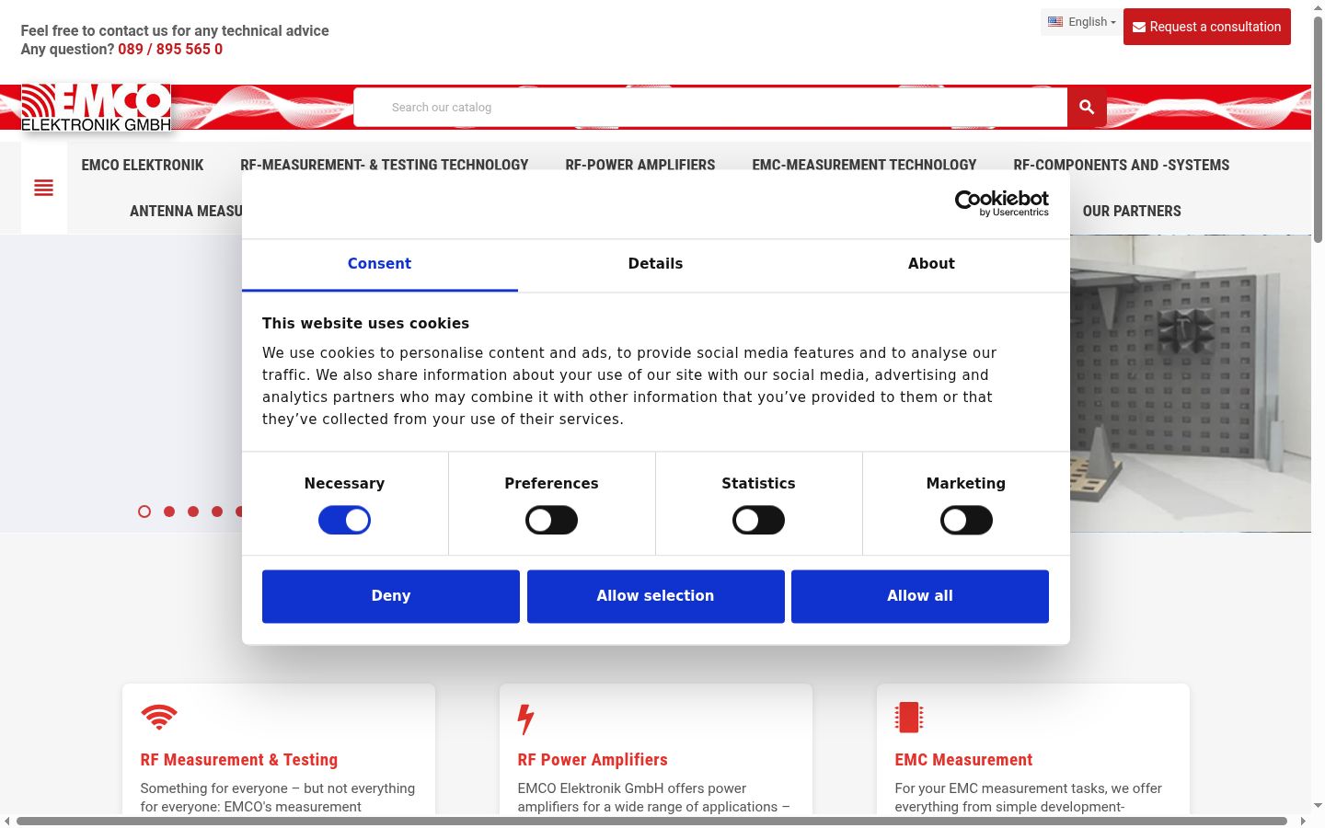The image size is (1325, 828).
Task: Switch to the Consent tab
Action: [x=379, y=264]
